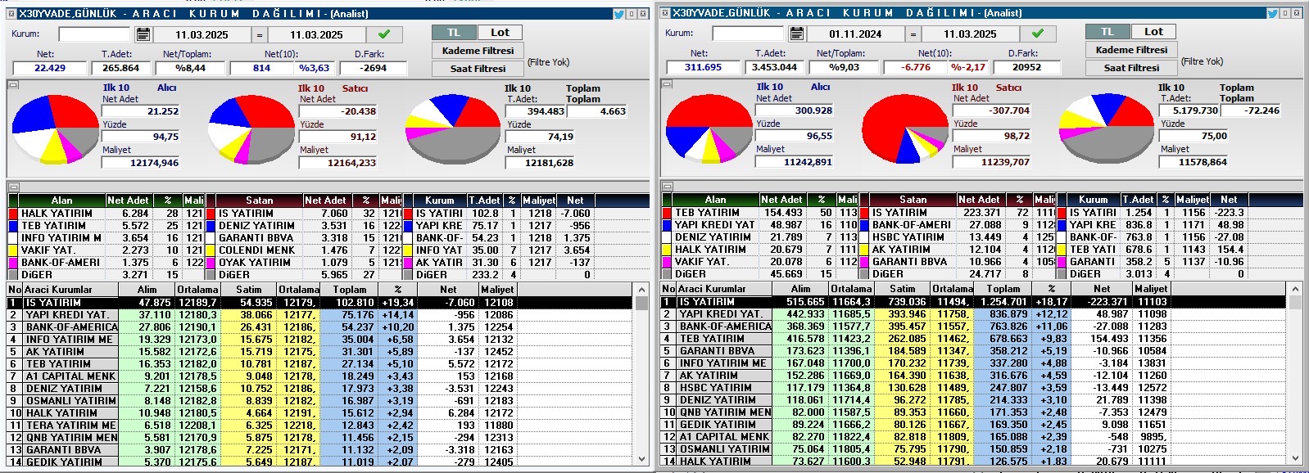Open Saat Filtresi in right window
This screenshot has width=1309, height=473.
pyautogui.click(x=1131, y=68)
